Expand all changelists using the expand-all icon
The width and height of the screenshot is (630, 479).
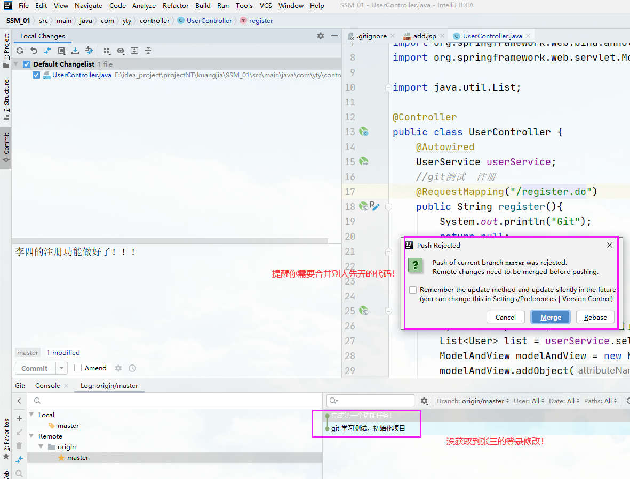pos(134,50)
